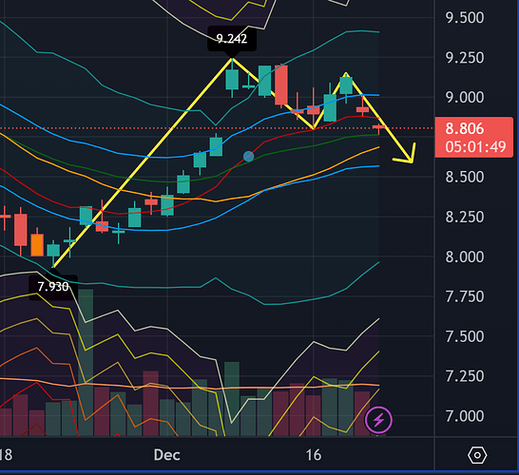
Task: Click the blue circle marker on chart
Action: pos(249,157)
